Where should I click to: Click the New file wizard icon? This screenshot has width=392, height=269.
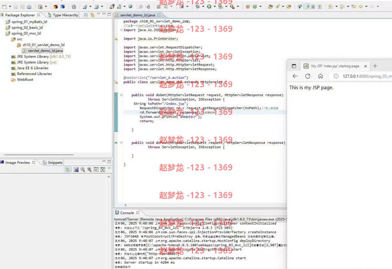(x=4, y=7)
